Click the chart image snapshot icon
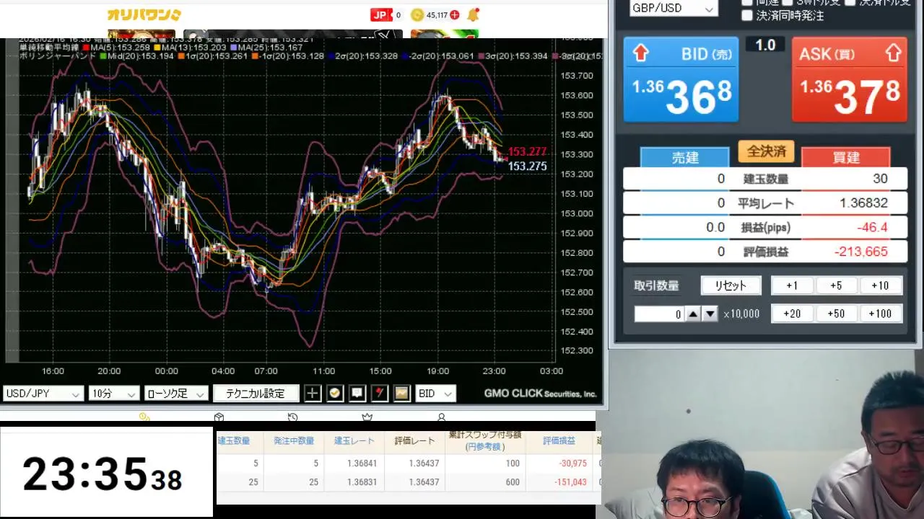The width and height of the screenshot is (924, 519). 402,394
